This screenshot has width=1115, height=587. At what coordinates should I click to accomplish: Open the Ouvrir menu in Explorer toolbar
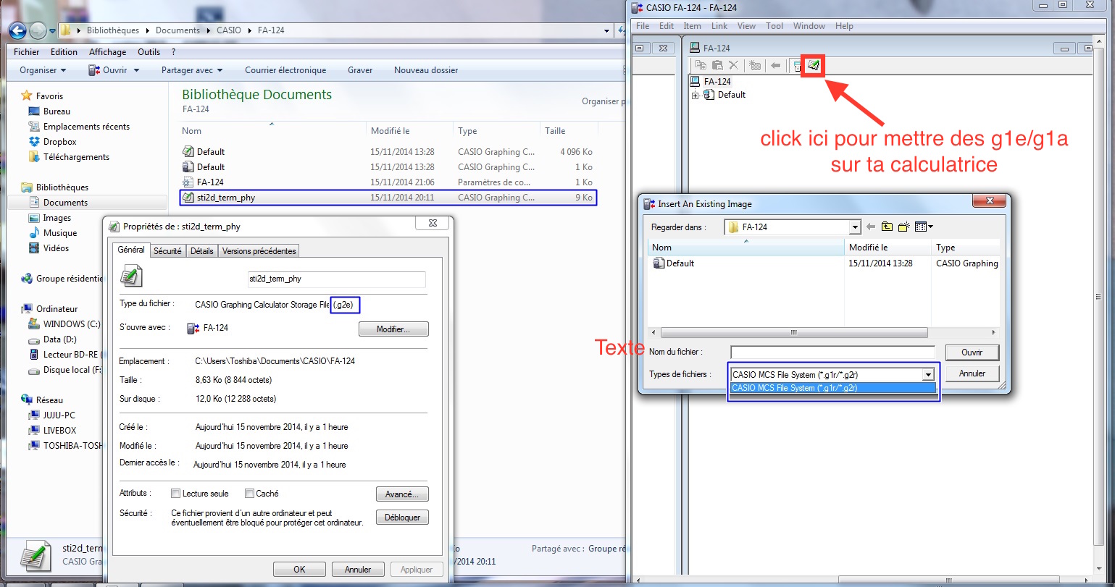[113, 70]
